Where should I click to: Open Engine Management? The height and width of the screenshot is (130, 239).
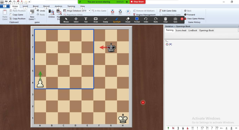pyautogui.click(x=144, y=15)
